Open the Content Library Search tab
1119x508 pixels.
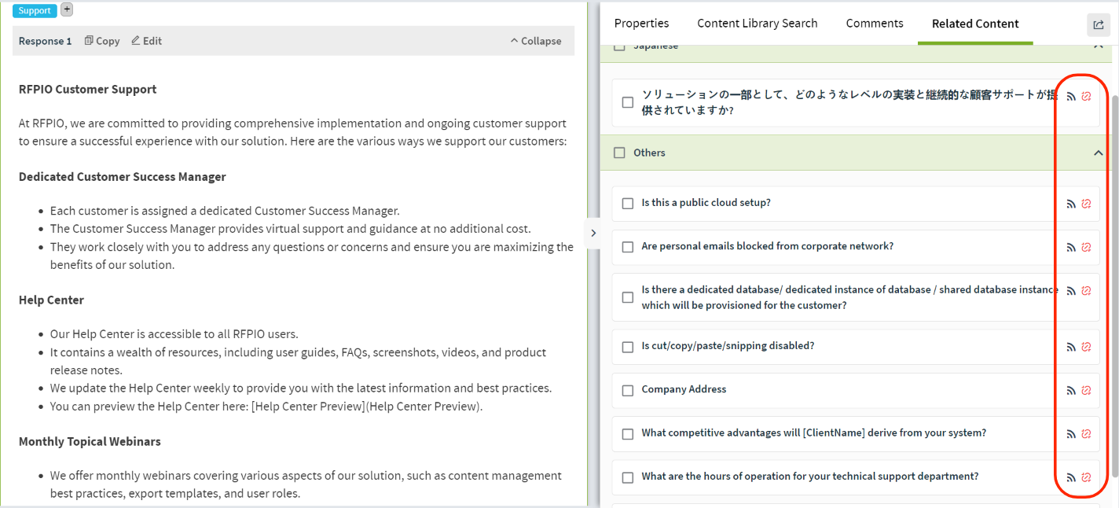(x=758, y=24)
